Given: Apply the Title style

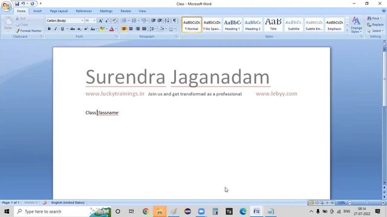Looking at the screenshot, I should click(x=273, y=25).
